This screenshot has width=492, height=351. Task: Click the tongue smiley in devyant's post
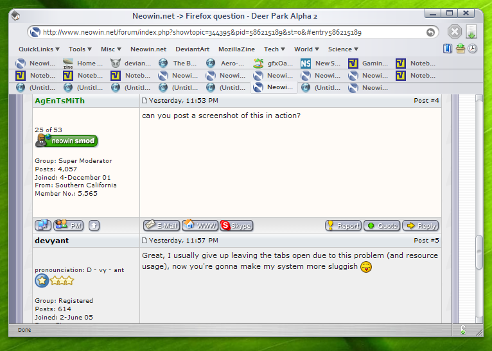point(366,267)
